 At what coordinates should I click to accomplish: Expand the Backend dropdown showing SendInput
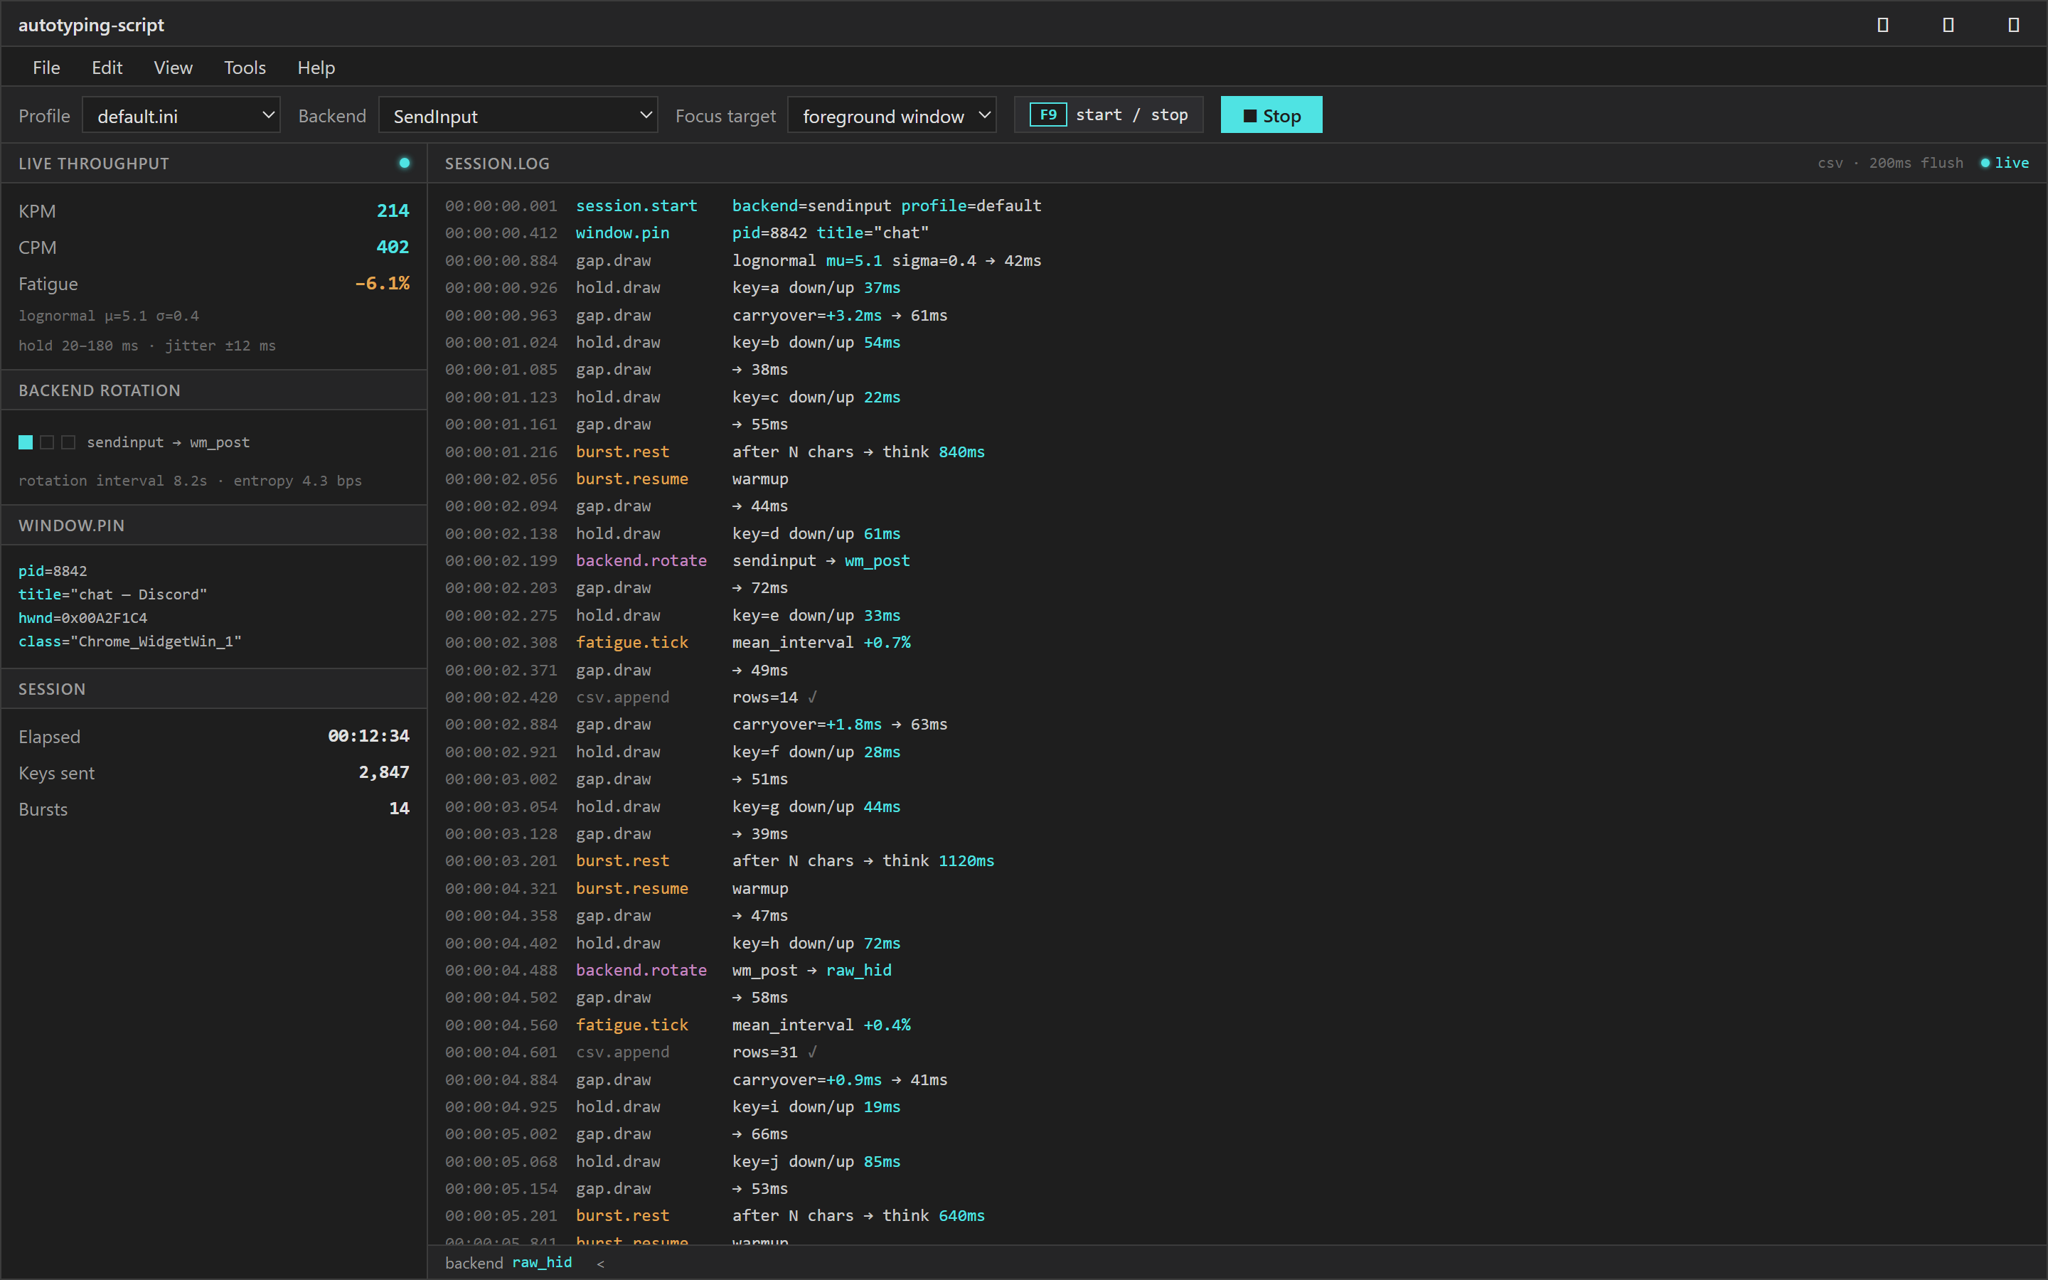click(518, 115)
